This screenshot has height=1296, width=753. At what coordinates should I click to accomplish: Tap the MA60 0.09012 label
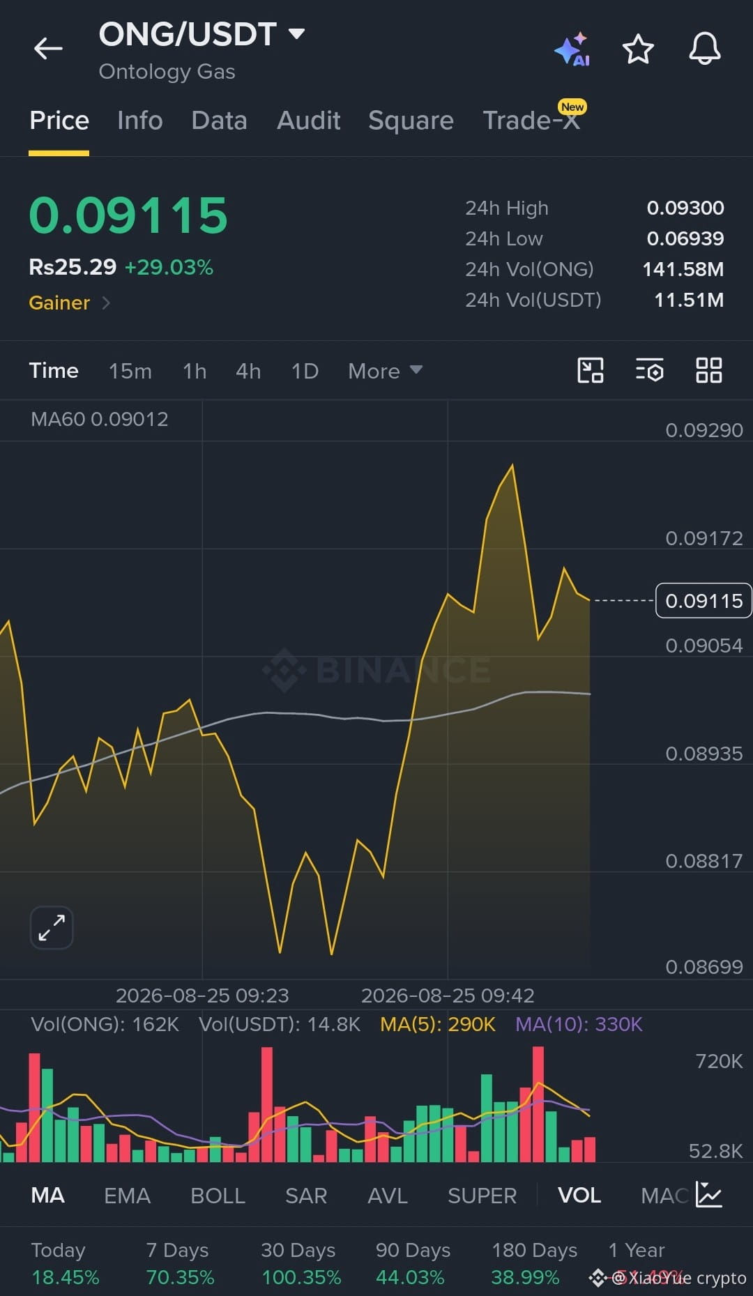100,419
